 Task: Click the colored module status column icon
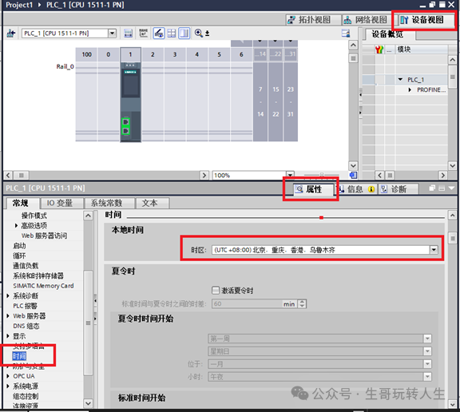[379, 50]
